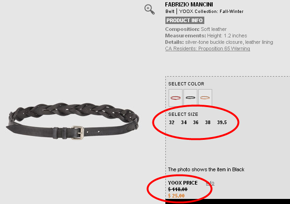Select the red belt color swatch
The image size is (290, 204).
[176, 98]
